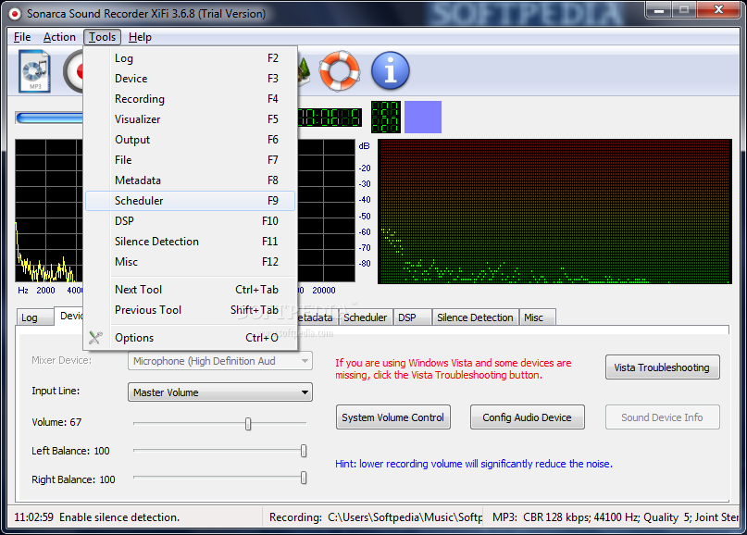Click the red record button icon
The width and height of the screenshot is (747, 535).
[73, 71]
